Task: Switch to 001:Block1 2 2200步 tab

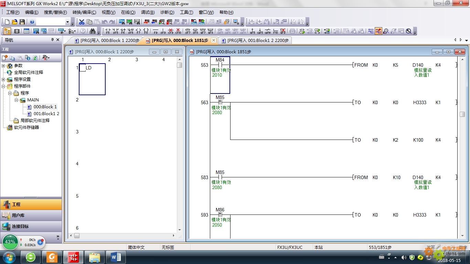Action: pyautogui.click(x=255, y=40)
